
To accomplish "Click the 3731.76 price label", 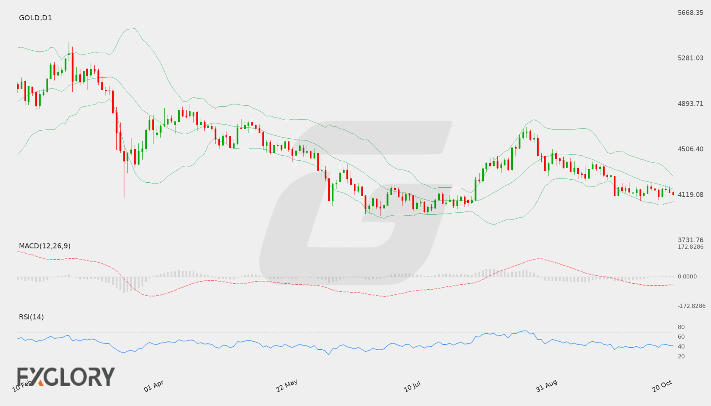I will (x=690, y=240).
